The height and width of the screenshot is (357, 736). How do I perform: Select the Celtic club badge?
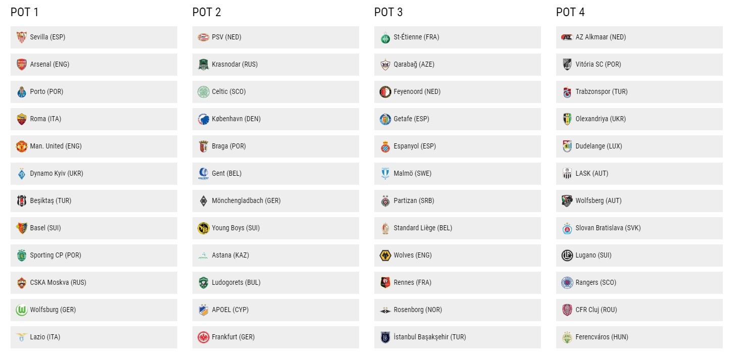click(x=204, y=92)
